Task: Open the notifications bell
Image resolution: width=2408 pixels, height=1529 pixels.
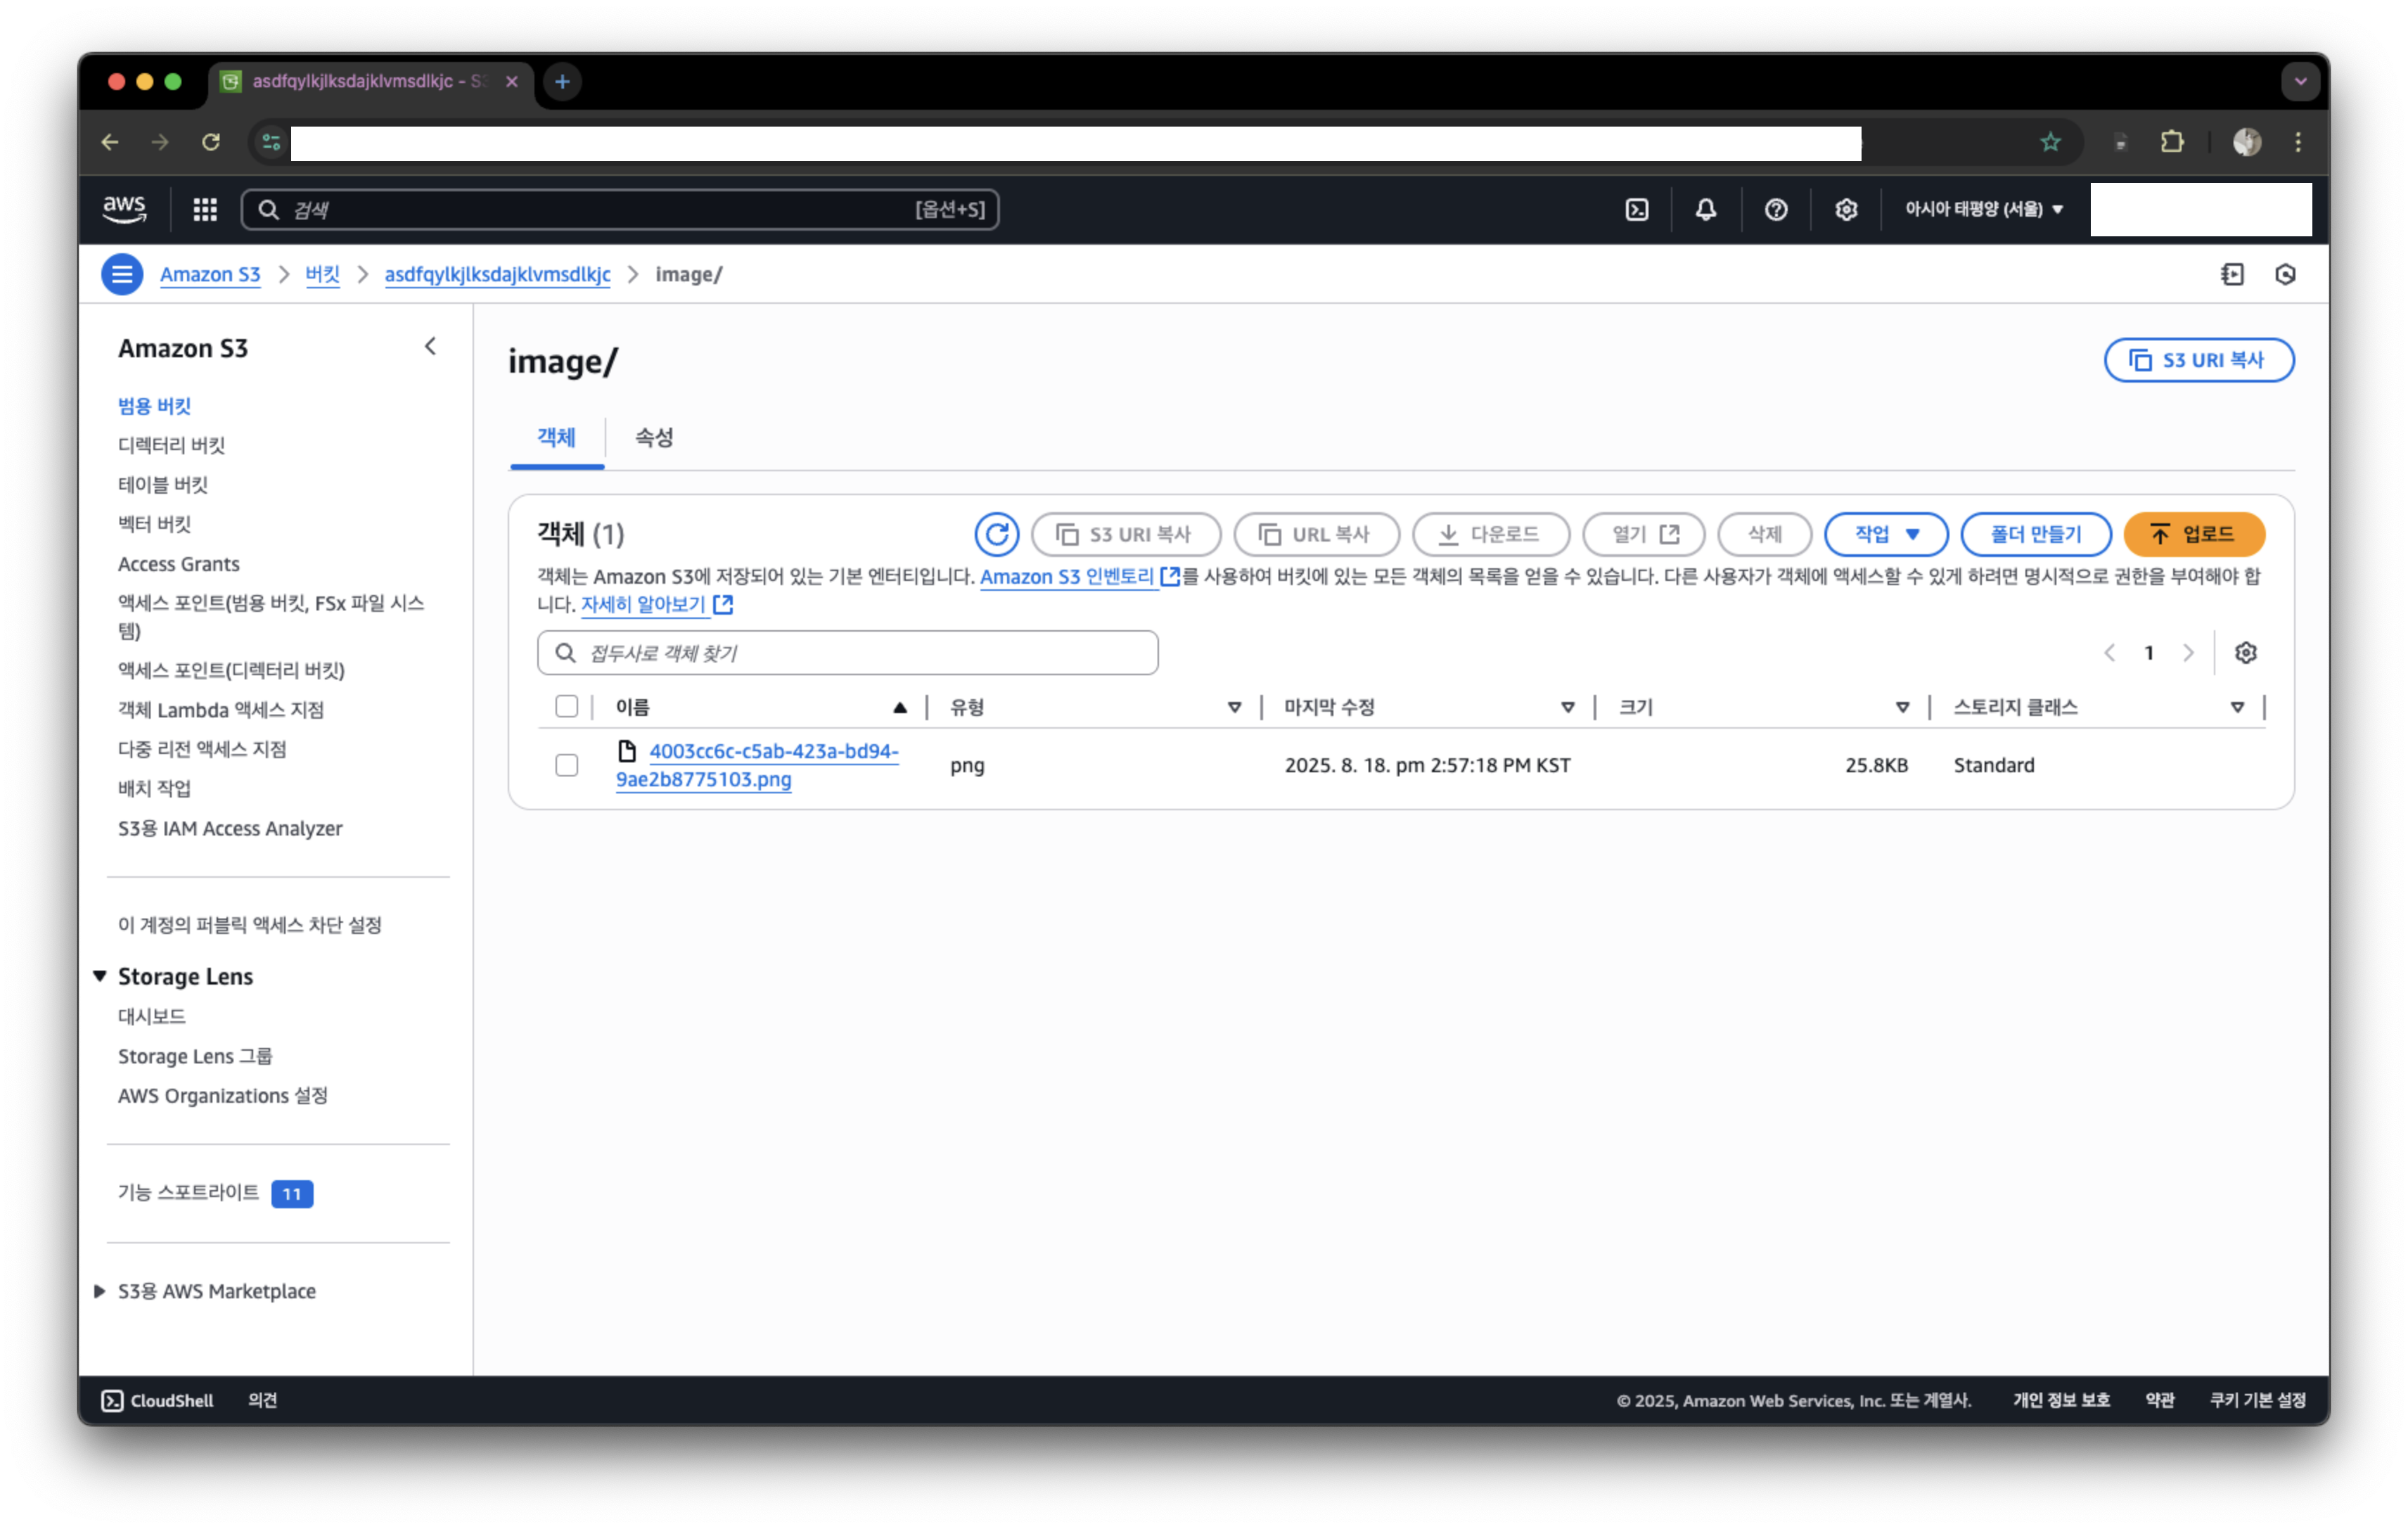Action: (x=1706, y=209)
